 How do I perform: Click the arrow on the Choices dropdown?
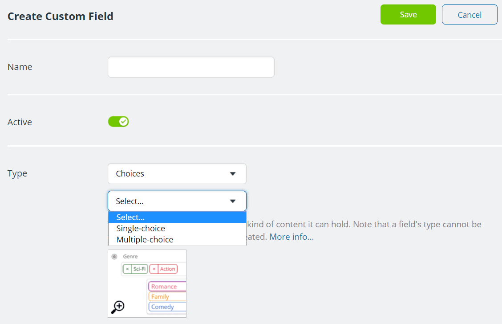coord(232,174)
